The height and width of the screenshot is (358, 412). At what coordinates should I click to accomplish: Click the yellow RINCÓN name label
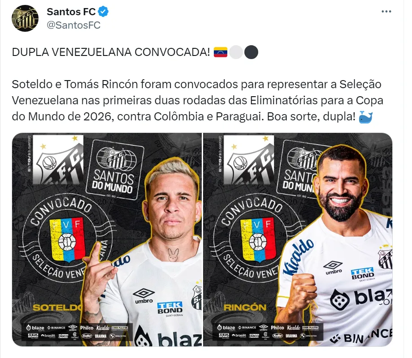tap(245, 307)
